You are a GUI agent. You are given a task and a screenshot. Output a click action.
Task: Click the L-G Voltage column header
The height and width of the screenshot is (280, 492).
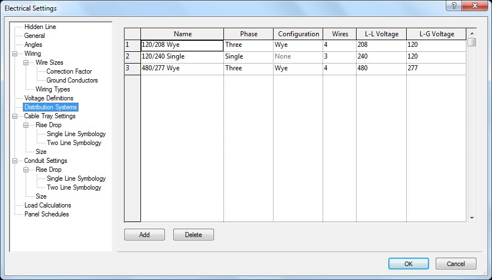point(436,34)
